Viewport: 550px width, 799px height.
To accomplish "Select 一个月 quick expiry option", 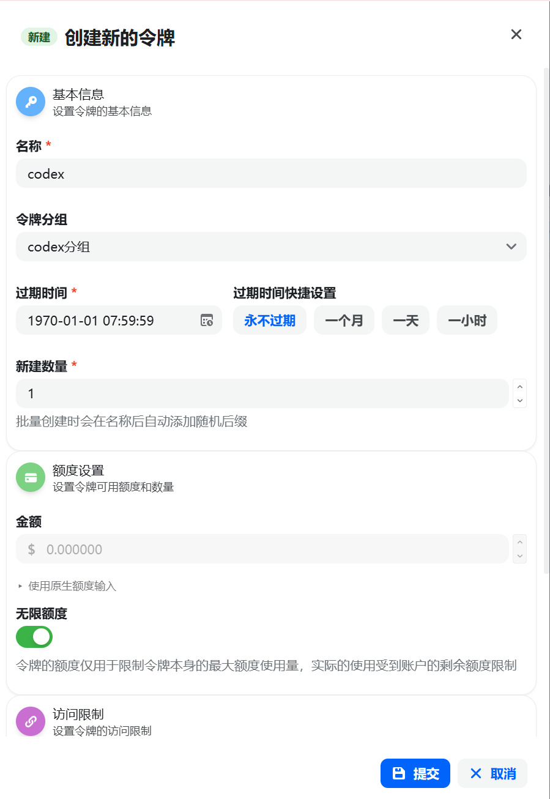I will (x=344, y=321).
